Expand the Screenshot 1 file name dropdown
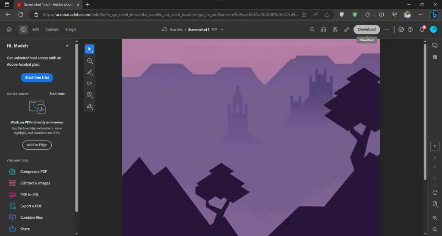The image size is (442, 236). (x=222, y=30)
